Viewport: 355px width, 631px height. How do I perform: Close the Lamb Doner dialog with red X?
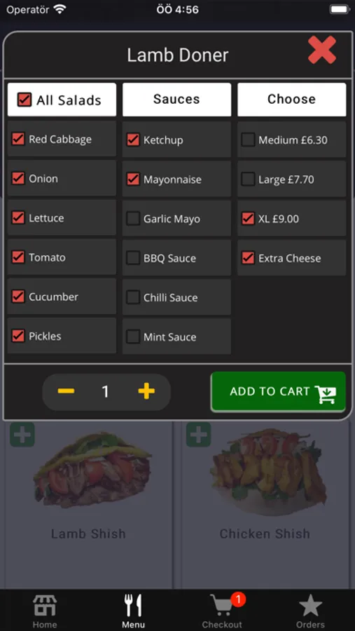322,50
